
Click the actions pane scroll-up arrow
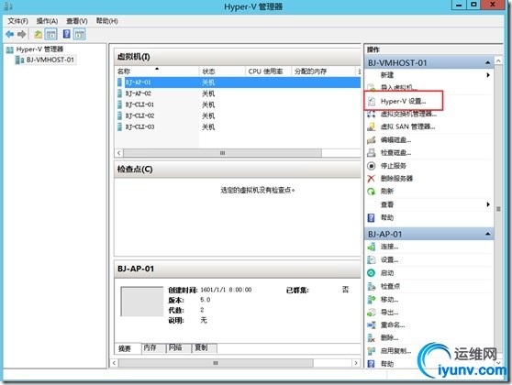(498, 61)
